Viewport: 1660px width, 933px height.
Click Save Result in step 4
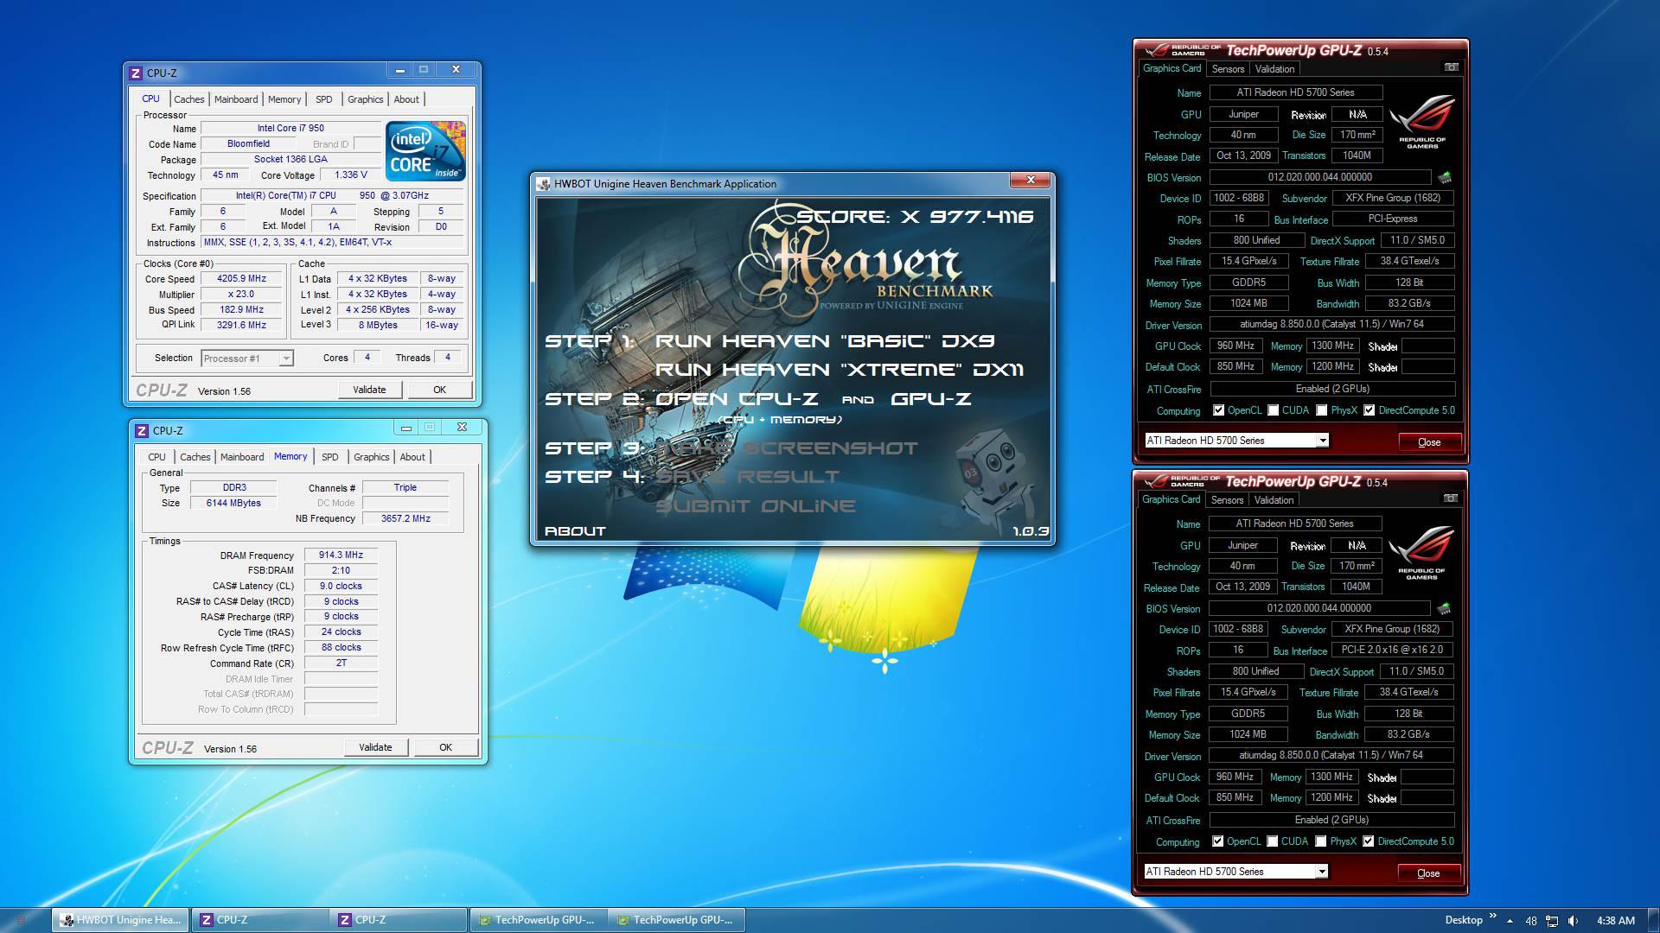[747, 477]
